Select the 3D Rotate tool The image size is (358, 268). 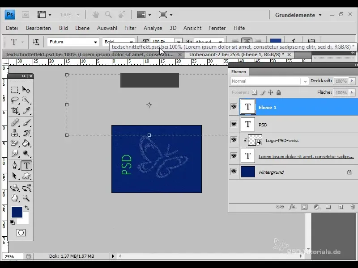click(x=15, y=188)
